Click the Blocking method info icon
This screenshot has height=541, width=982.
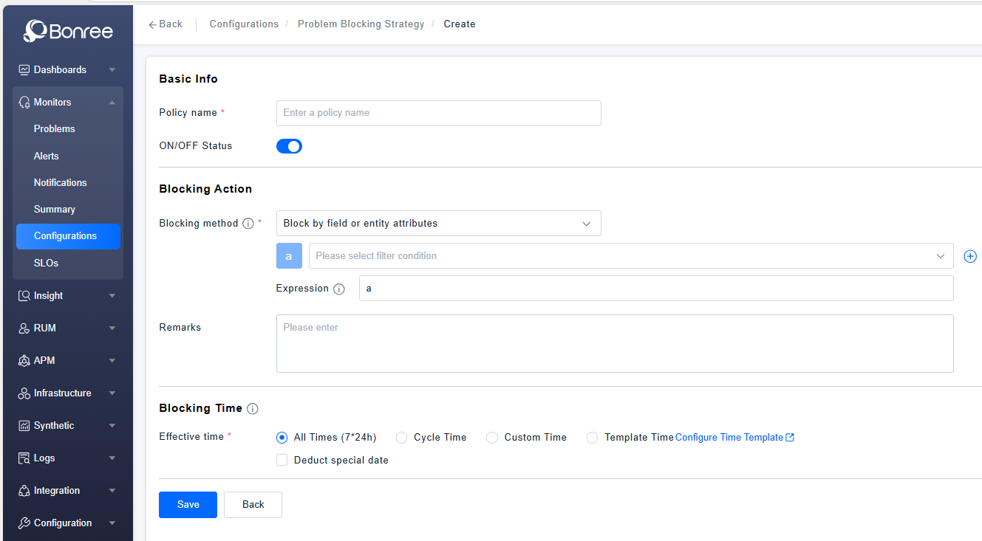tap(248, 224)
